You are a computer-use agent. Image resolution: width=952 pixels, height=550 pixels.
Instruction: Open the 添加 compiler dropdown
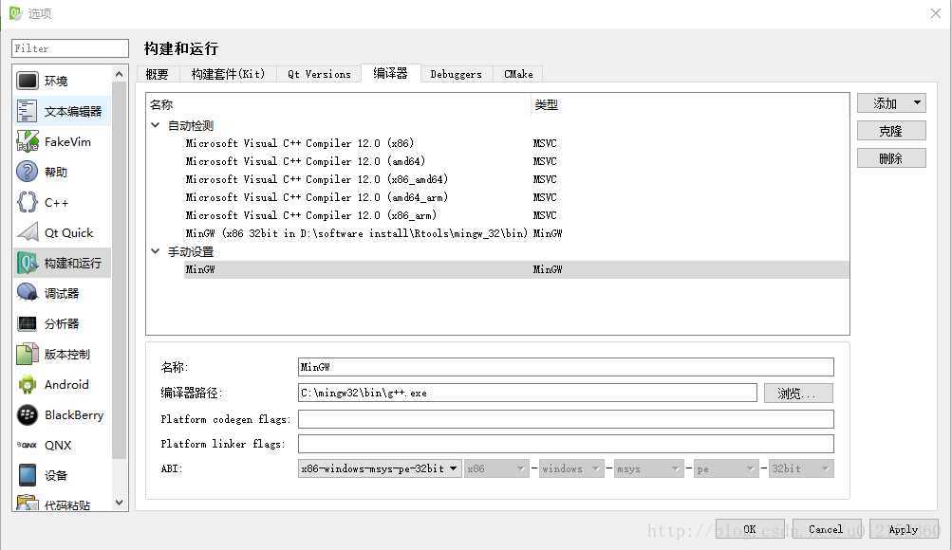(x=891, y=103)
